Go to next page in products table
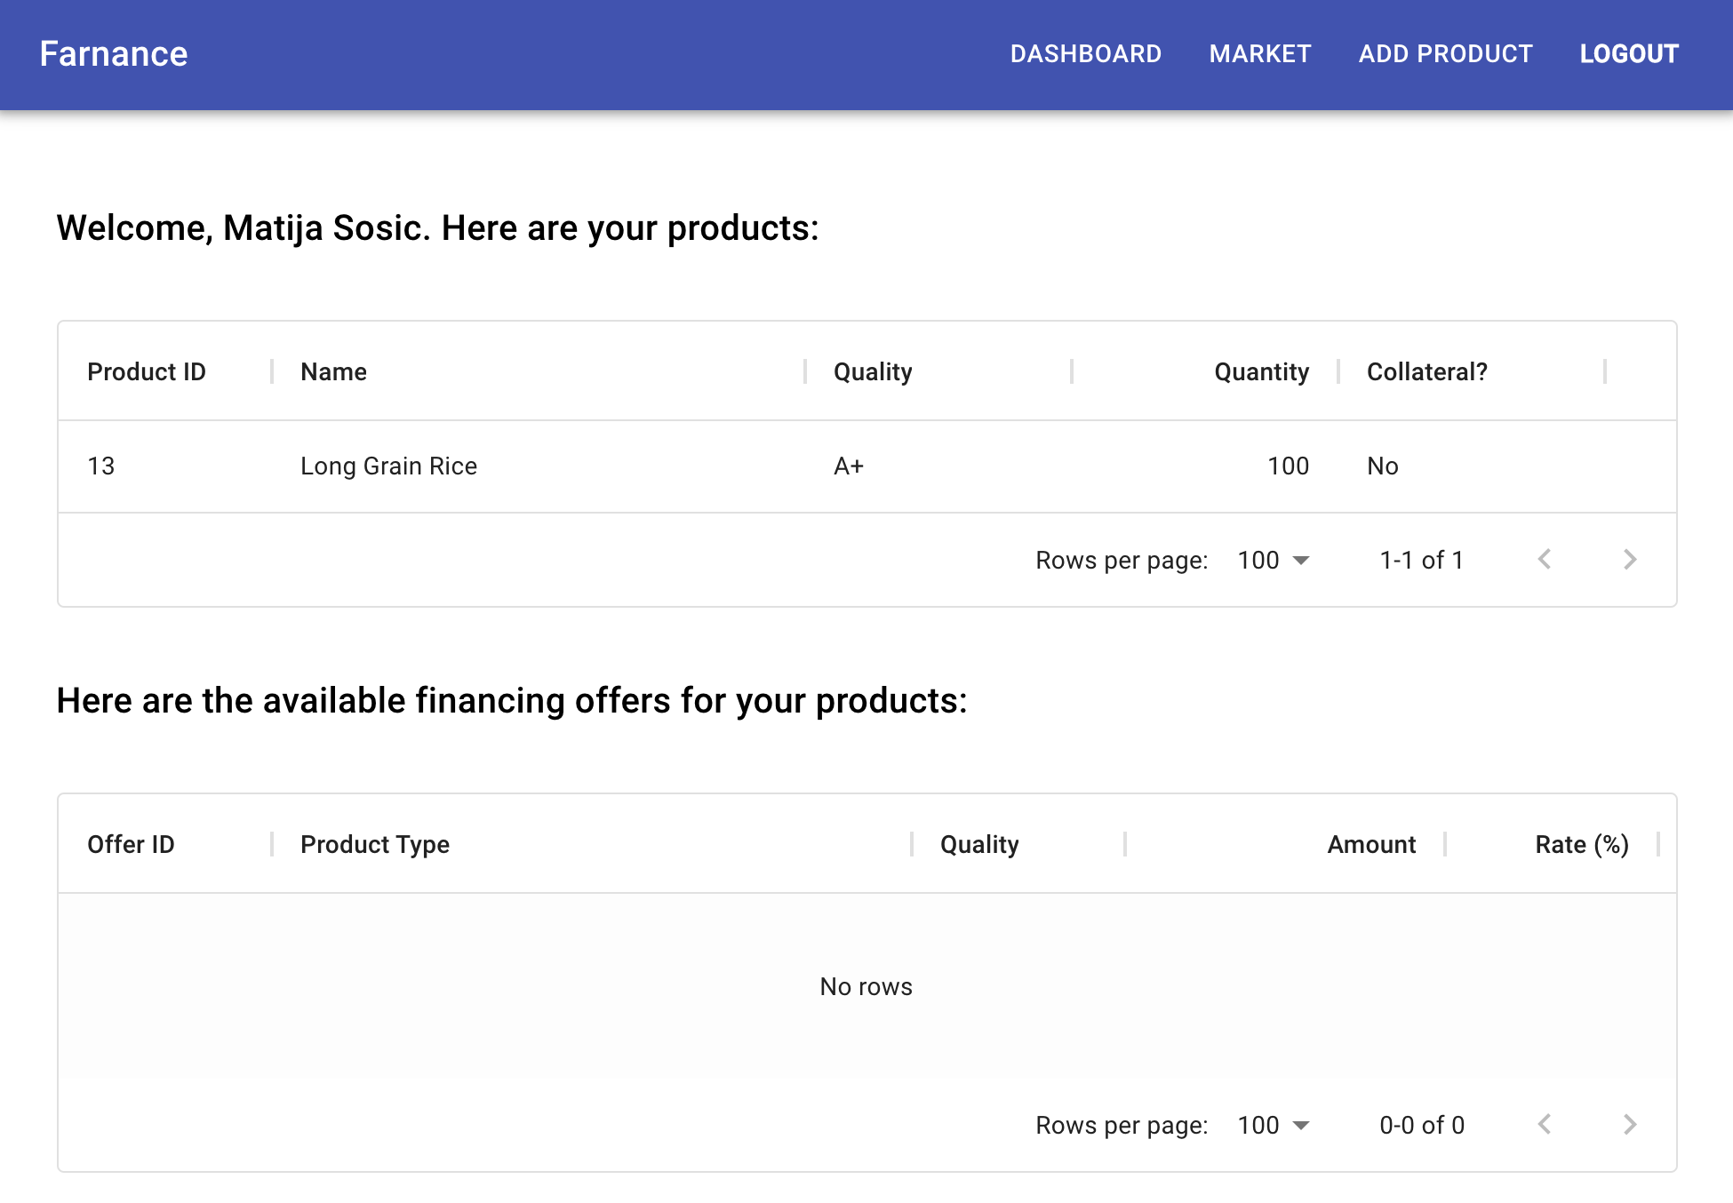The width and height of the screenshot is (1733, 1203). [x=1629, y=560]
